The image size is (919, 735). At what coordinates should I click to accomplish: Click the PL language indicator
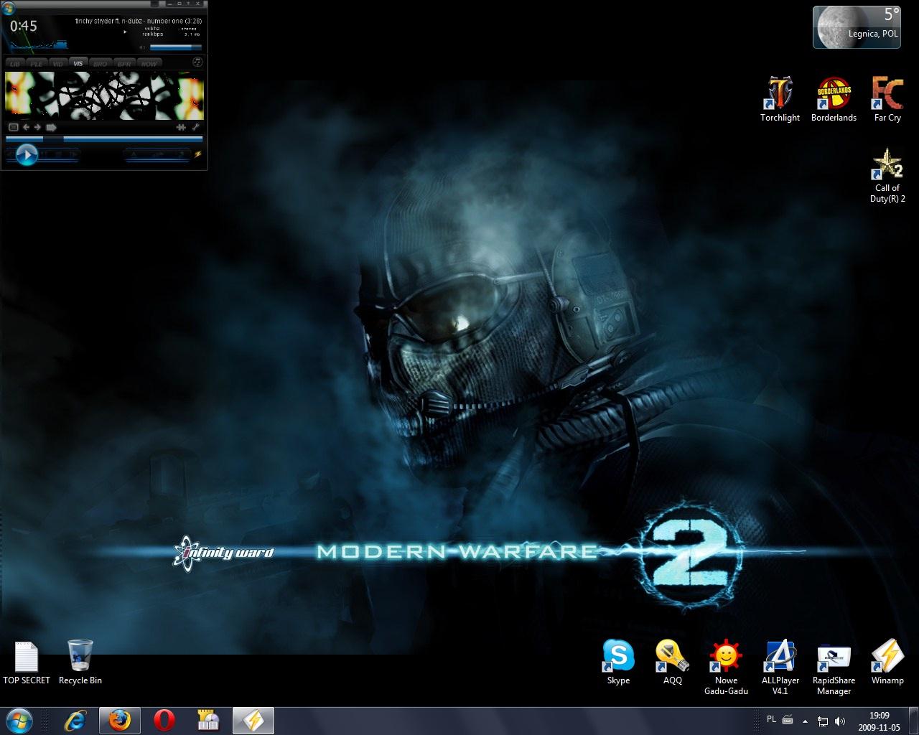pyautogui.click(x=772, y=718)
